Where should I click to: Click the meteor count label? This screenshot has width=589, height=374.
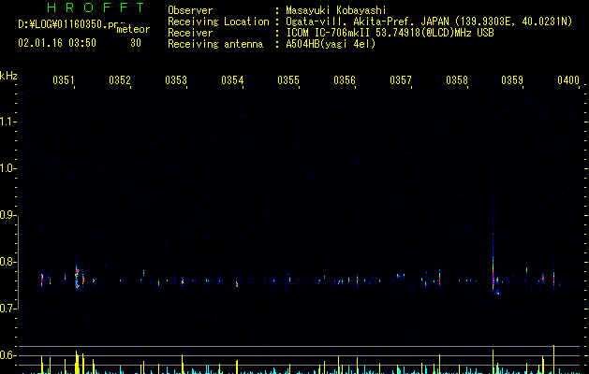133,29
